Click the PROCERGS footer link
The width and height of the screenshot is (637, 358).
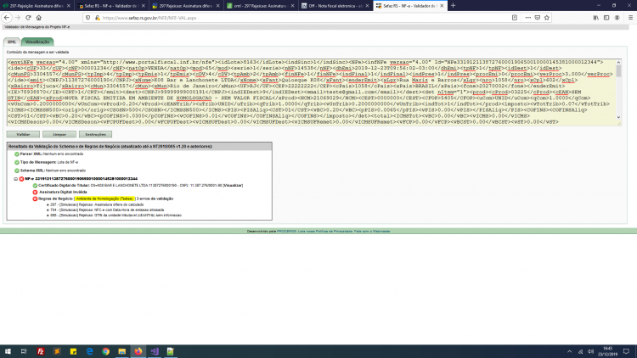pos(286,232)
